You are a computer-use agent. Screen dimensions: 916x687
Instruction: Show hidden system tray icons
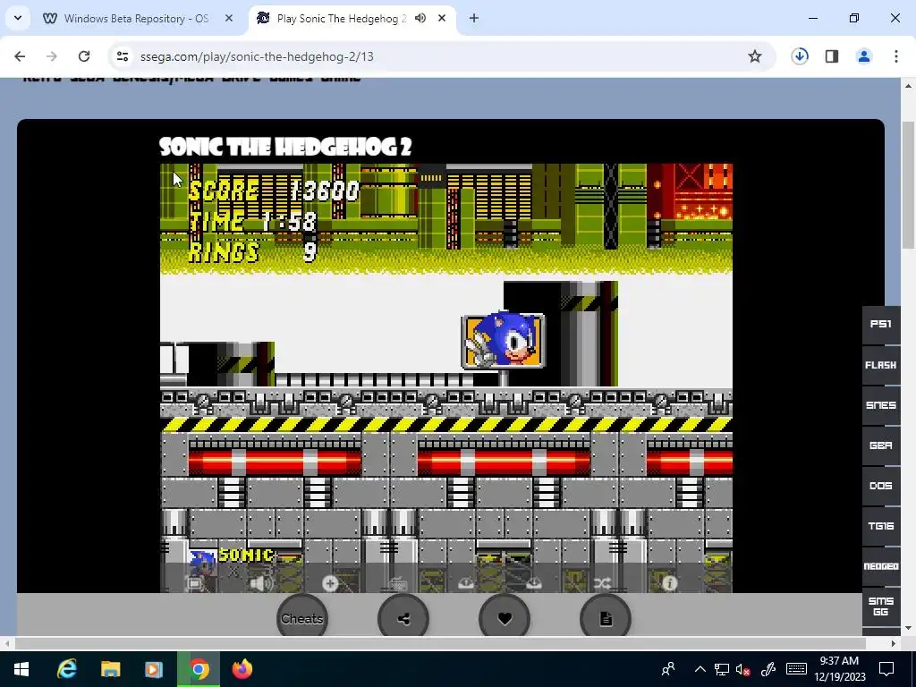coord(700,669)
